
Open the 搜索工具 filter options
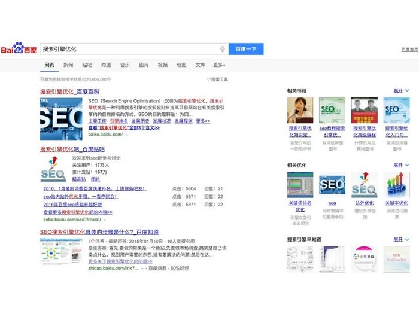tap(218, 79)
